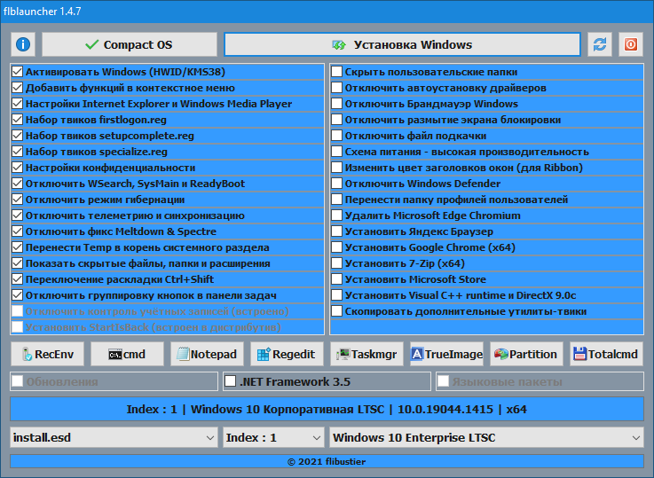Image resolution: width=654 pixels, height=478 pixels.
Task: Toggle Показать скрытые файлы, папки и расширения
Action: pos(17,263)
